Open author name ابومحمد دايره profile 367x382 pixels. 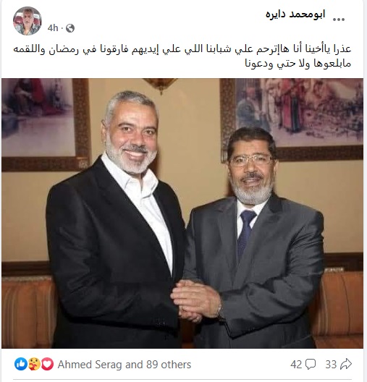[x=295, y=14]
